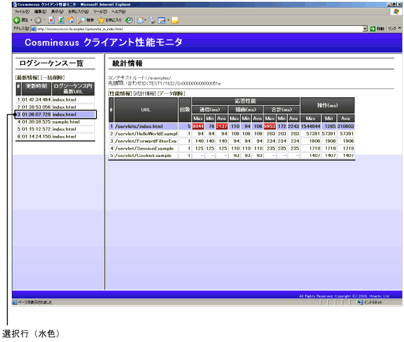Open the ファイル(F) menu

[x=22, y=12]
